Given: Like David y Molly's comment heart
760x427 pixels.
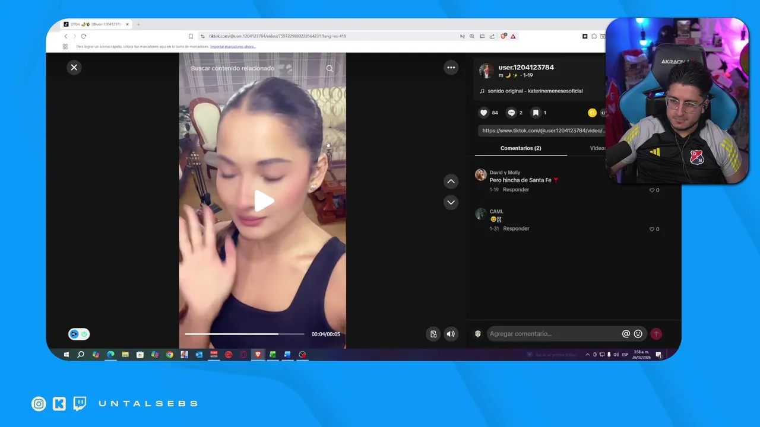Looking at the screenshot, I should click(652, 190).
